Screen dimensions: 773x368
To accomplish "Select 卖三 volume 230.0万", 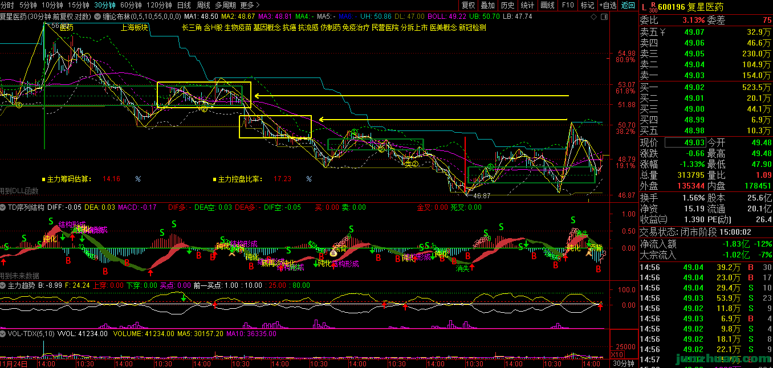I will click(x=757, y=54).
